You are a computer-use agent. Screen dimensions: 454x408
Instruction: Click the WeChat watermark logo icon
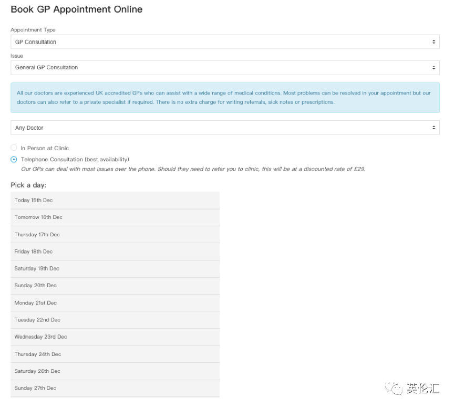[x=394, y=388]
